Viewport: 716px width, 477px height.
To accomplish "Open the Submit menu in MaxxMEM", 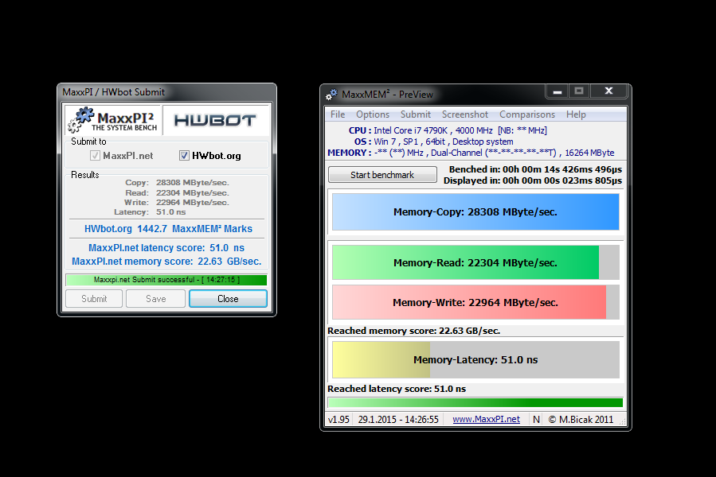I will (416, 114).
